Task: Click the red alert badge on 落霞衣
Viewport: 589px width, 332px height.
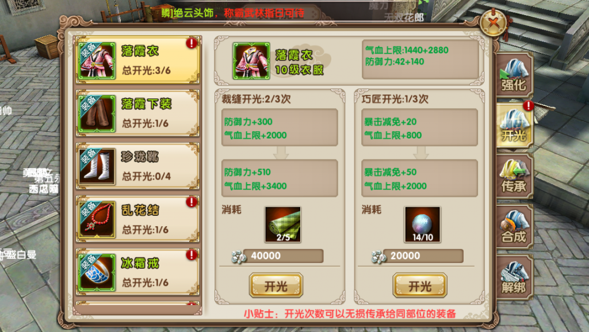Action: click(x=192, y=43)
